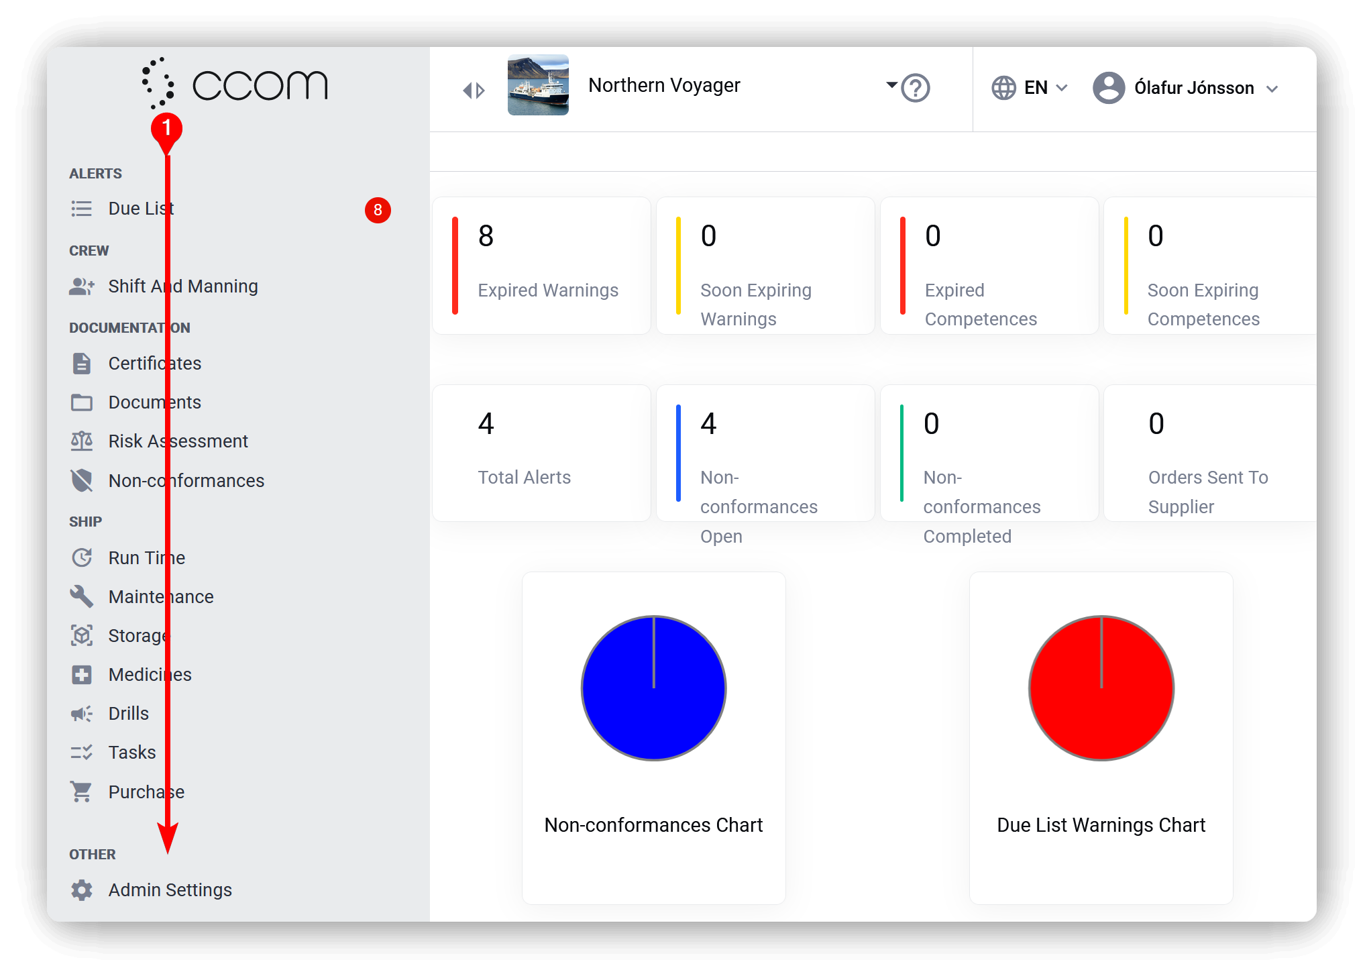Click the Certificates document icon
1367x972 pixels.
[x=81, y=364]
